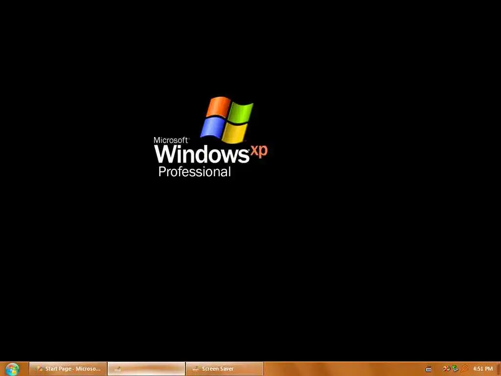Click the orange magnifier tray icon
The width and height of the screenshot is (501, 376).
(x=464, y=369)
